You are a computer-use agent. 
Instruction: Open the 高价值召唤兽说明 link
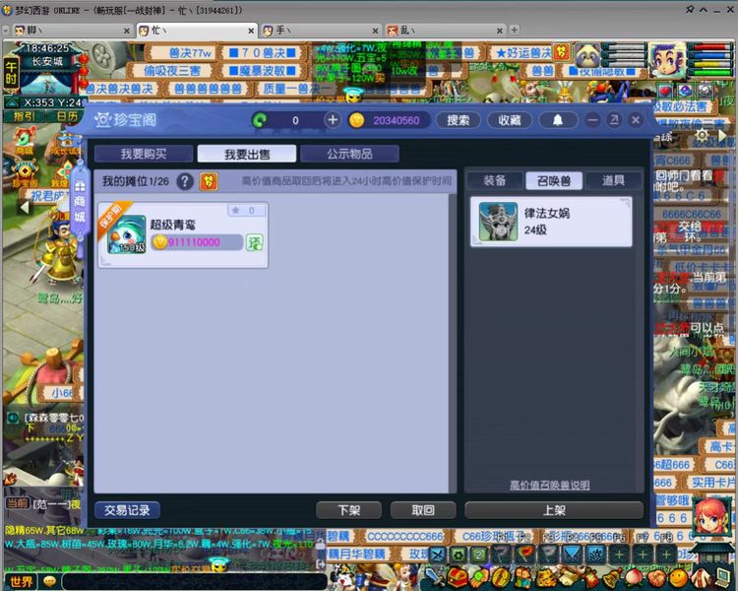tap(549, 485)
